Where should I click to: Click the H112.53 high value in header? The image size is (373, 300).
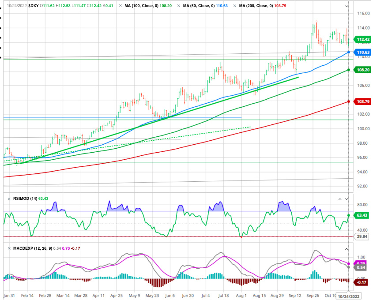[x=63, y=6]
